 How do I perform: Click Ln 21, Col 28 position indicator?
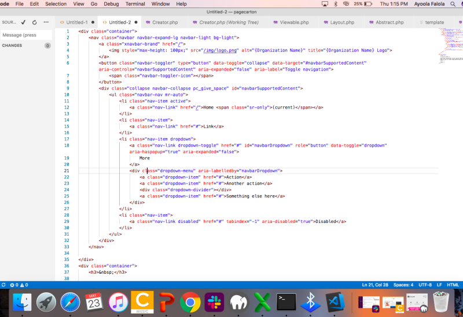click(x=375, y=285)
